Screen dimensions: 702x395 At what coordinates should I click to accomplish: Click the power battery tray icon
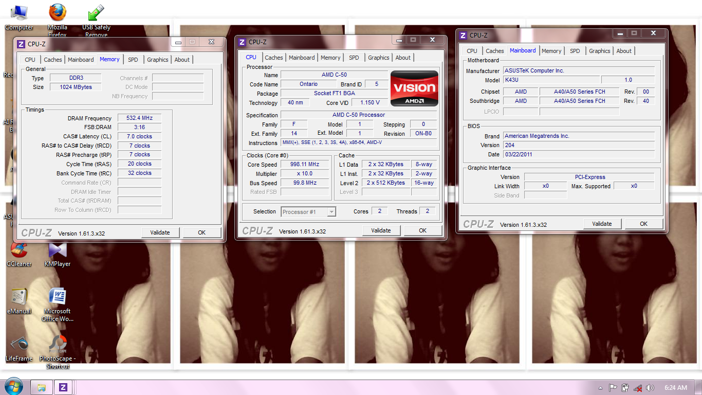click(x=625, y=388)
